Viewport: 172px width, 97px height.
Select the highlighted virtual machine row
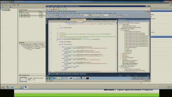point(32,16)
